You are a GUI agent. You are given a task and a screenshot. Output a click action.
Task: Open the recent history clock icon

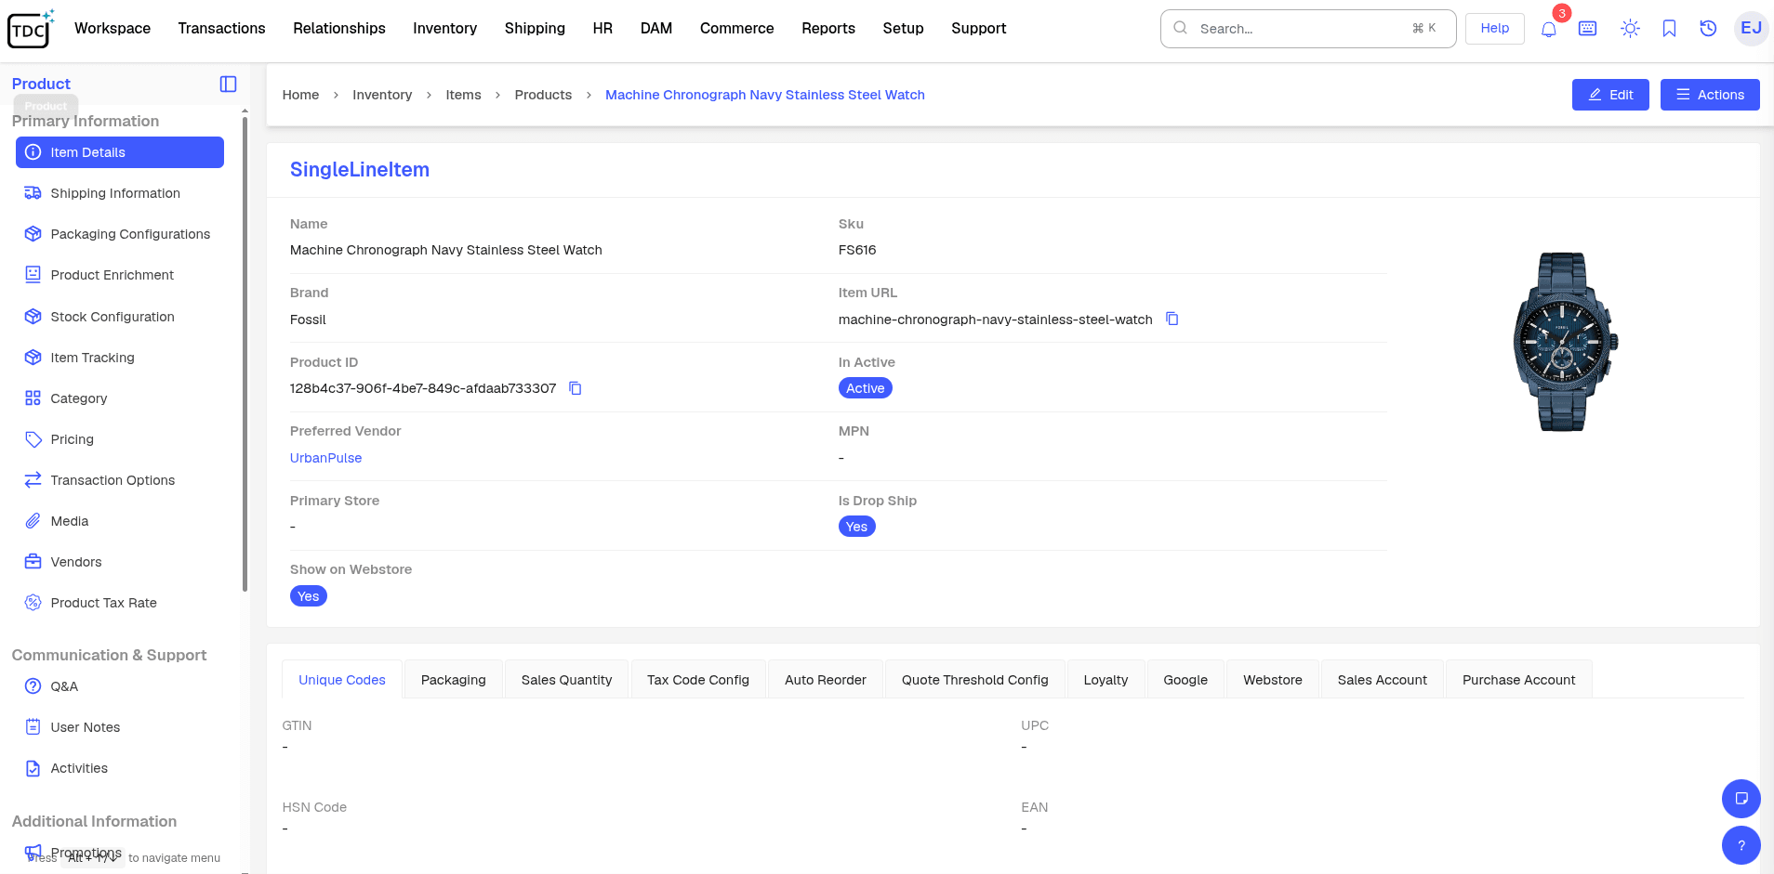[x=1708, y=29]
